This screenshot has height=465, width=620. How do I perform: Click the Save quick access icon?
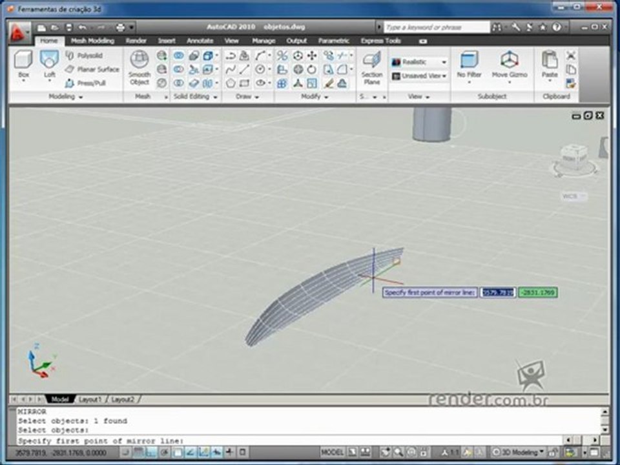[69, 28]
